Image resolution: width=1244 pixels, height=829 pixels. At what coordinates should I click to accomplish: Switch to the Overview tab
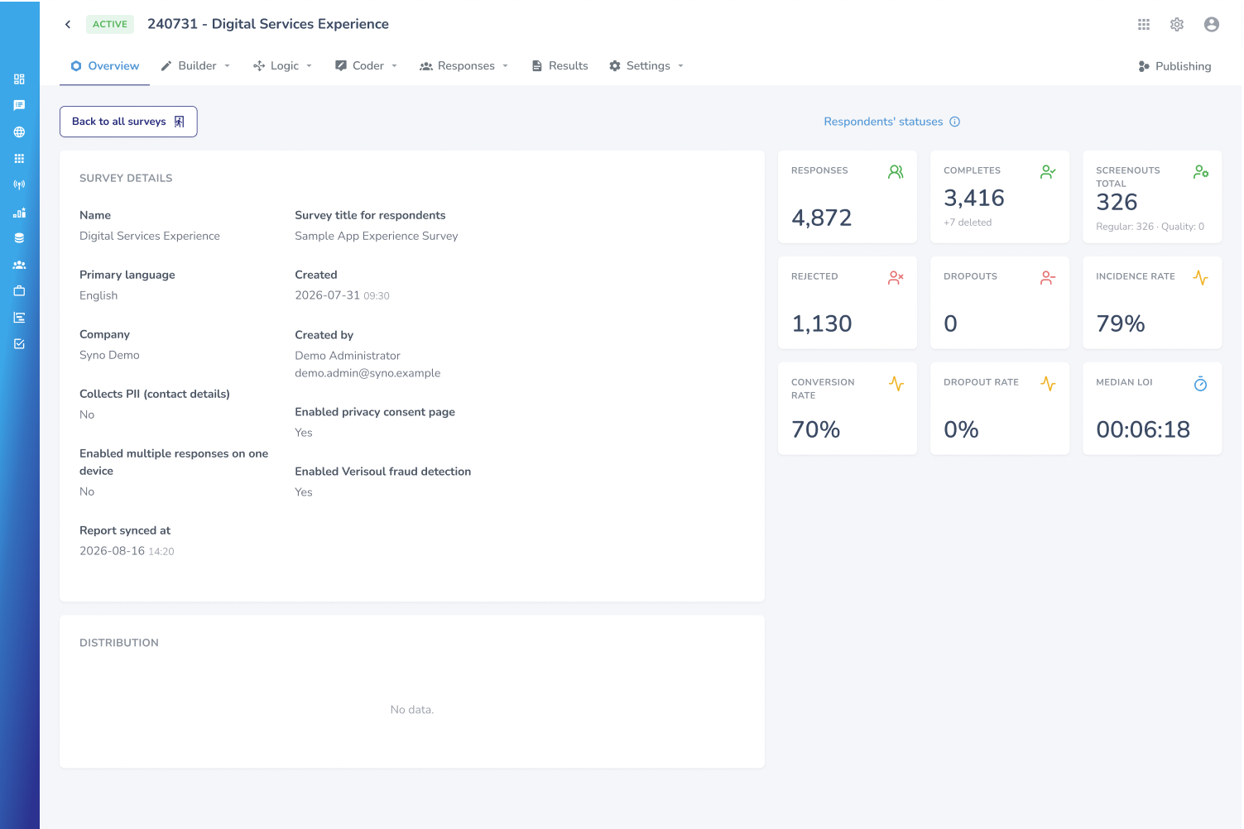(x=105, y=66)
